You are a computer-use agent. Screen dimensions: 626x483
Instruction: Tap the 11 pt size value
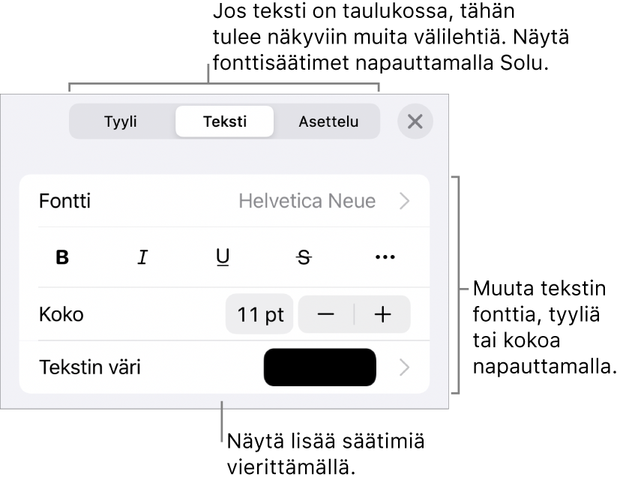(259, 315)
